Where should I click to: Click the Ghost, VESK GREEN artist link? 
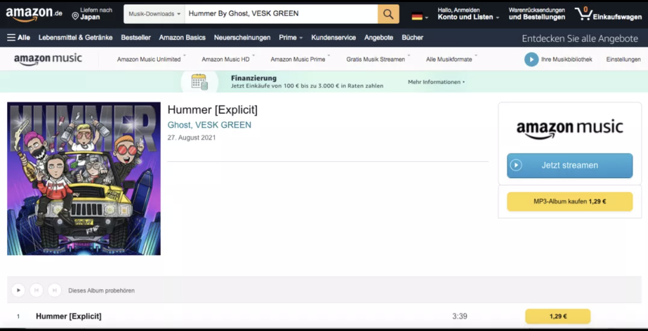click(209, 125)
